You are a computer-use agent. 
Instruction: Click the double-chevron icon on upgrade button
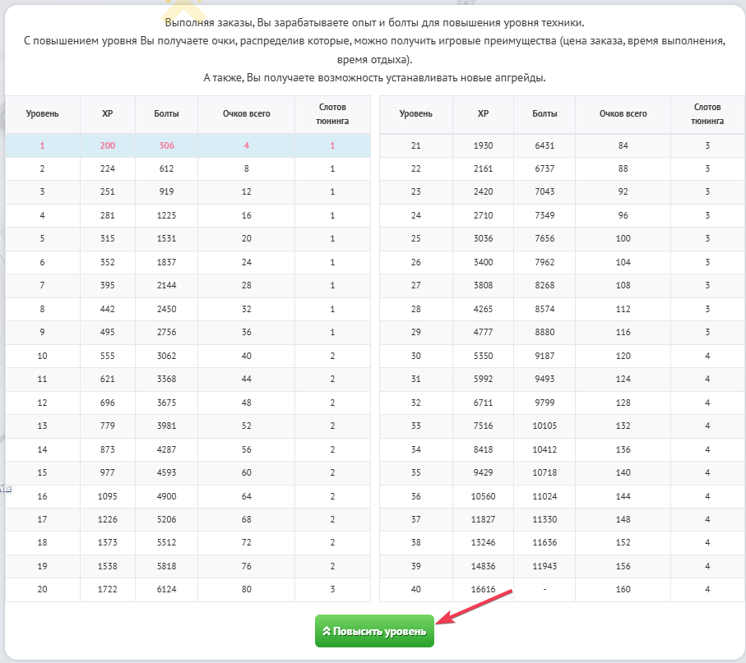[326, 631]
